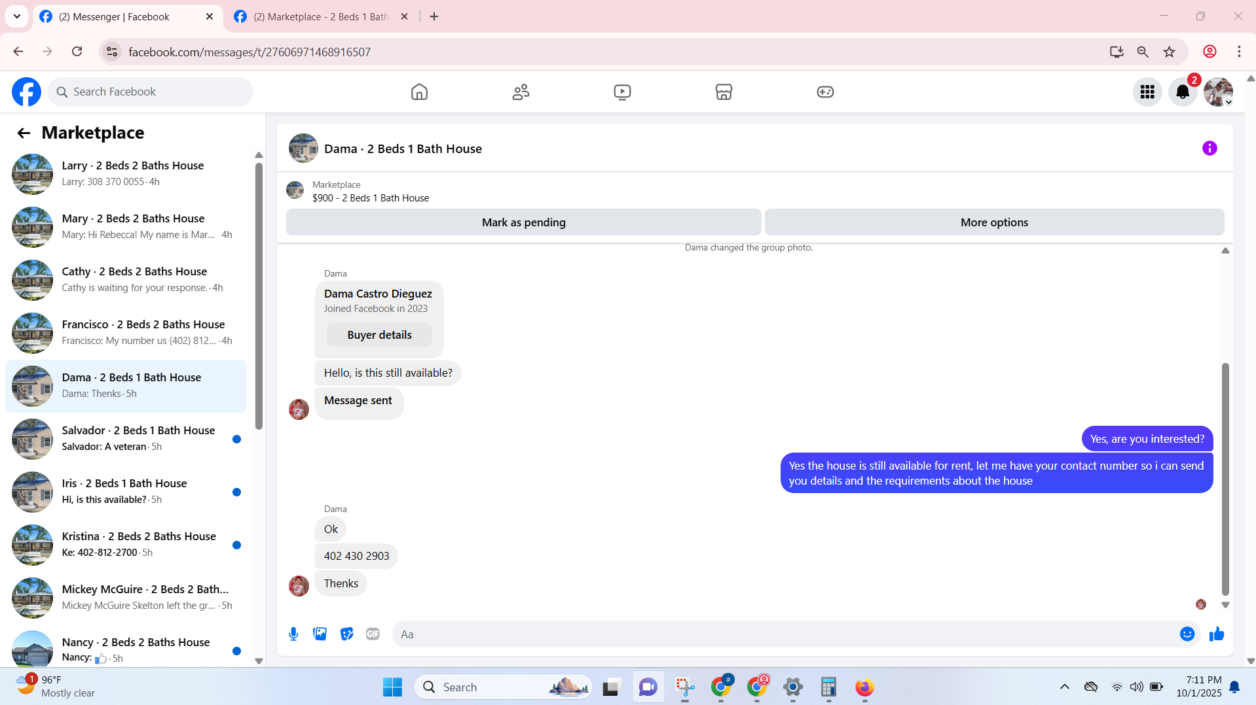Close the Marketplace browser tab

405,17
